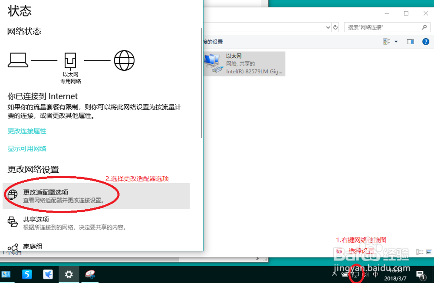Open the Help question mark icon
Screen dimensions: 434x283
point(425,41)
